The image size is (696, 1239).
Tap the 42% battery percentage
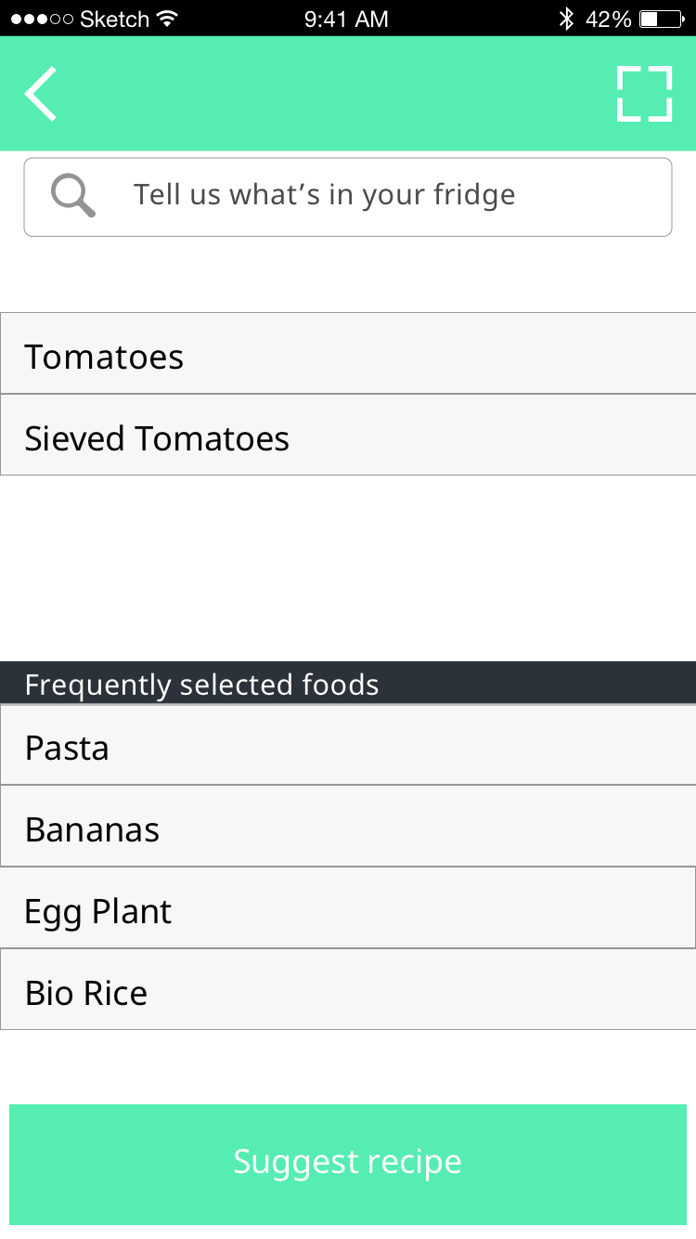click(609, 19)
